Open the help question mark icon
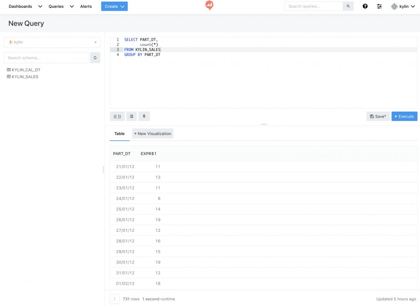Image resolution: width=420 pixels, height=306 pixels. (365, 7)
